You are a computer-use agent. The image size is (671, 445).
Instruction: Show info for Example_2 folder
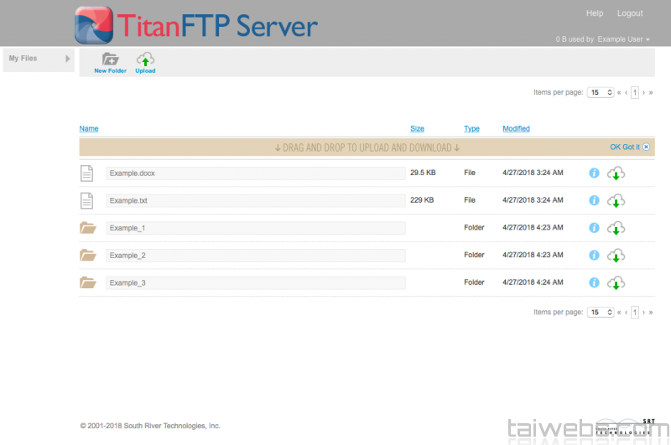click(x=594, y=255)
